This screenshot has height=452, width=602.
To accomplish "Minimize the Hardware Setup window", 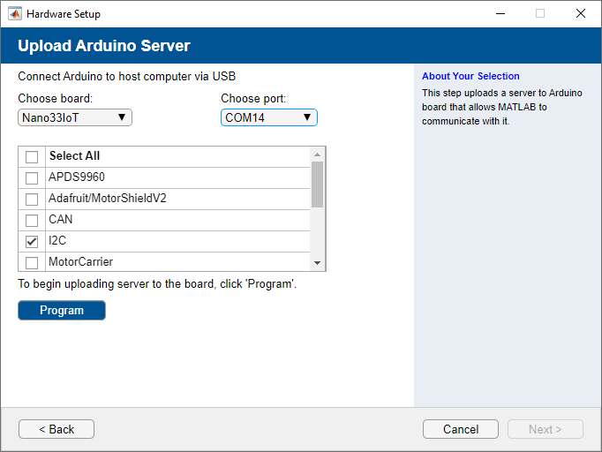I will 500,14.
